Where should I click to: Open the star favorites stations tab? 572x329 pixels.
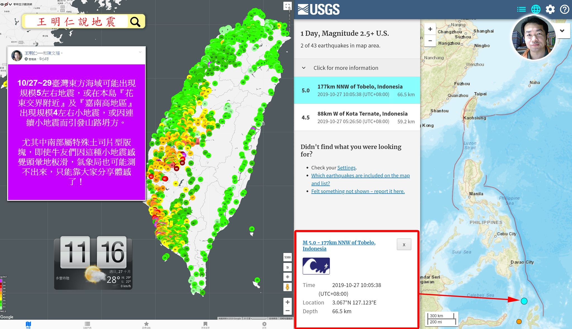(146, 325)
